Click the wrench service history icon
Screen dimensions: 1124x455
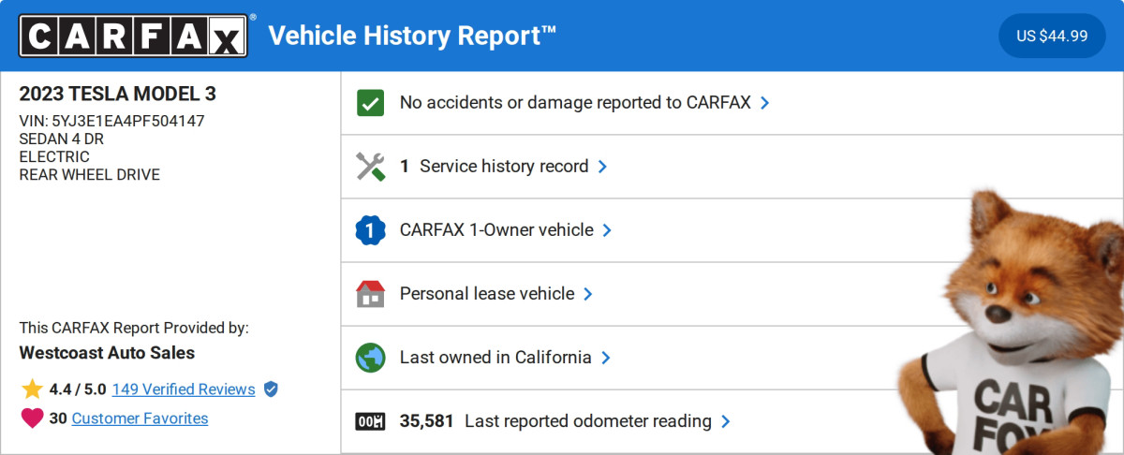coord(371,167)
